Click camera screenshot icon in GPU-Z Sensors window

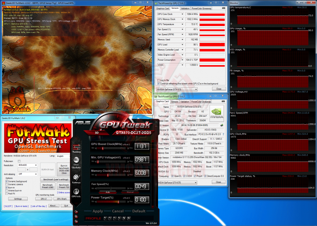pos(223,8)
